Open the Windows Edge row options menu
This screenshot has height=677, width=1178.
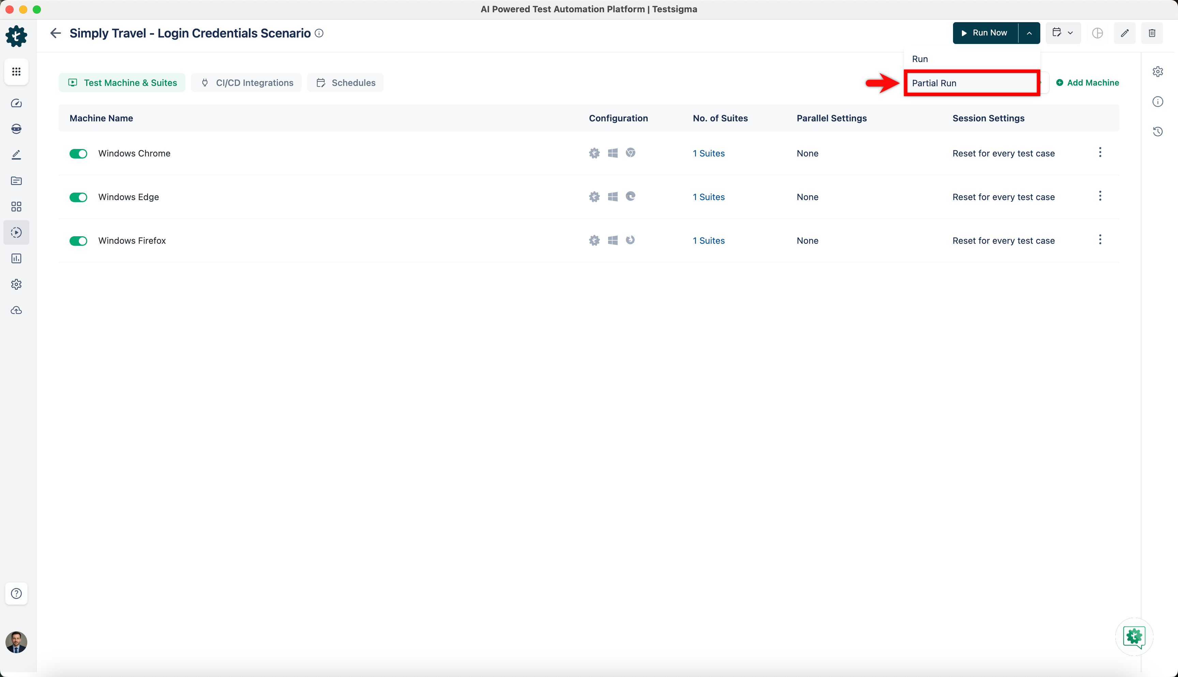1100,196
